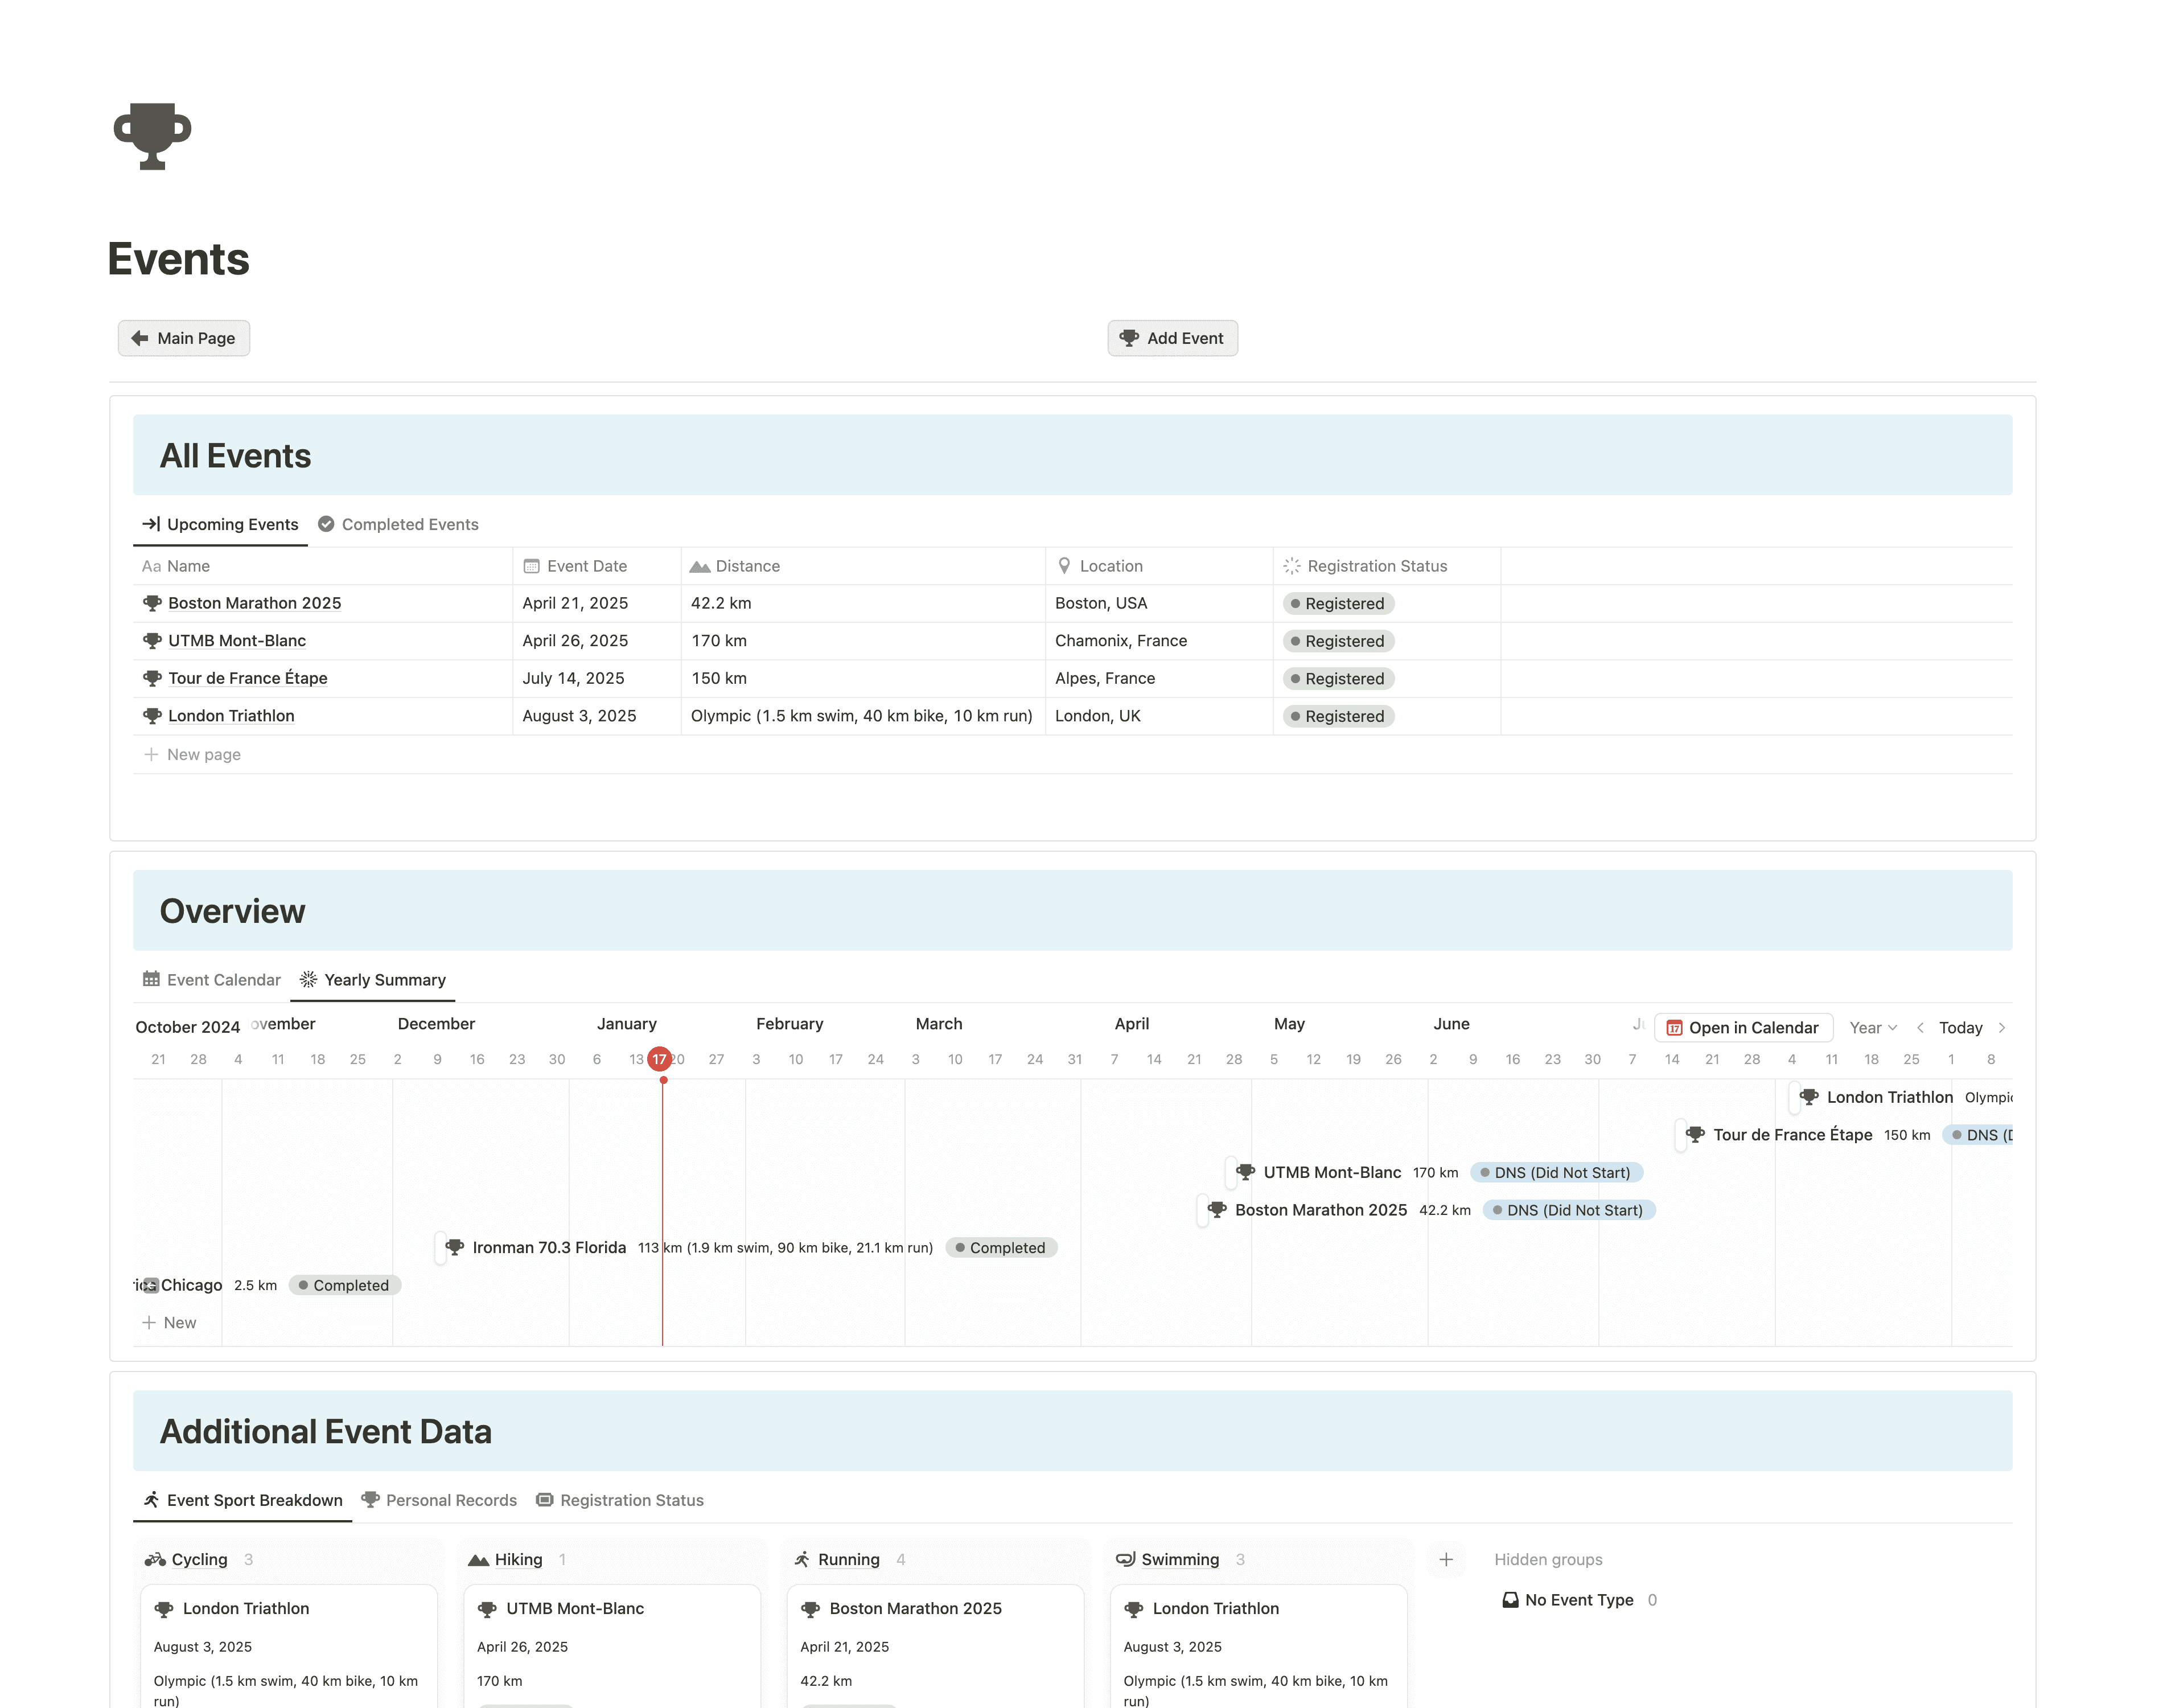
Task: Click plus icon to add board group
Action: tap(1445, 1559)
